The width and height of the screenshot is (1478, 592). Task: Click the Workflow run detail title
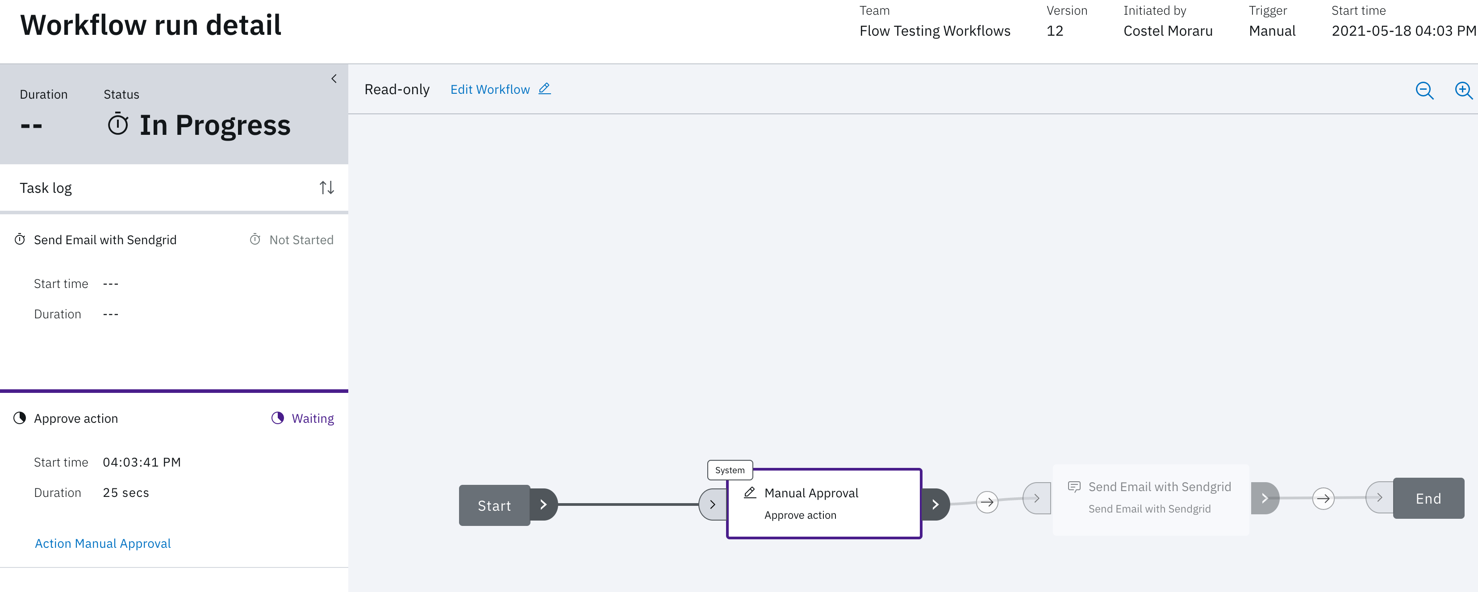click(x=151, y=25)
